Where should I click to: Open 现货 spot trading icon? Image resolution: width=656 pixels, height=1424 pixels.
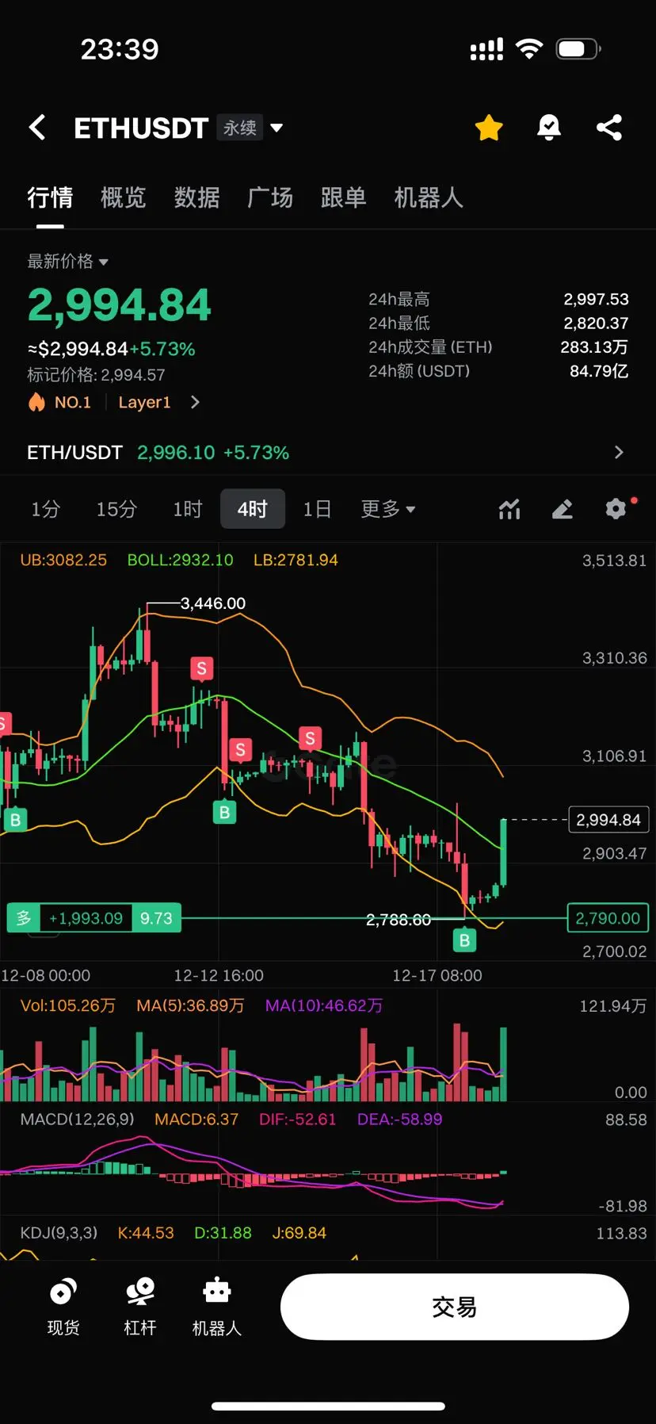point(63,1307)
